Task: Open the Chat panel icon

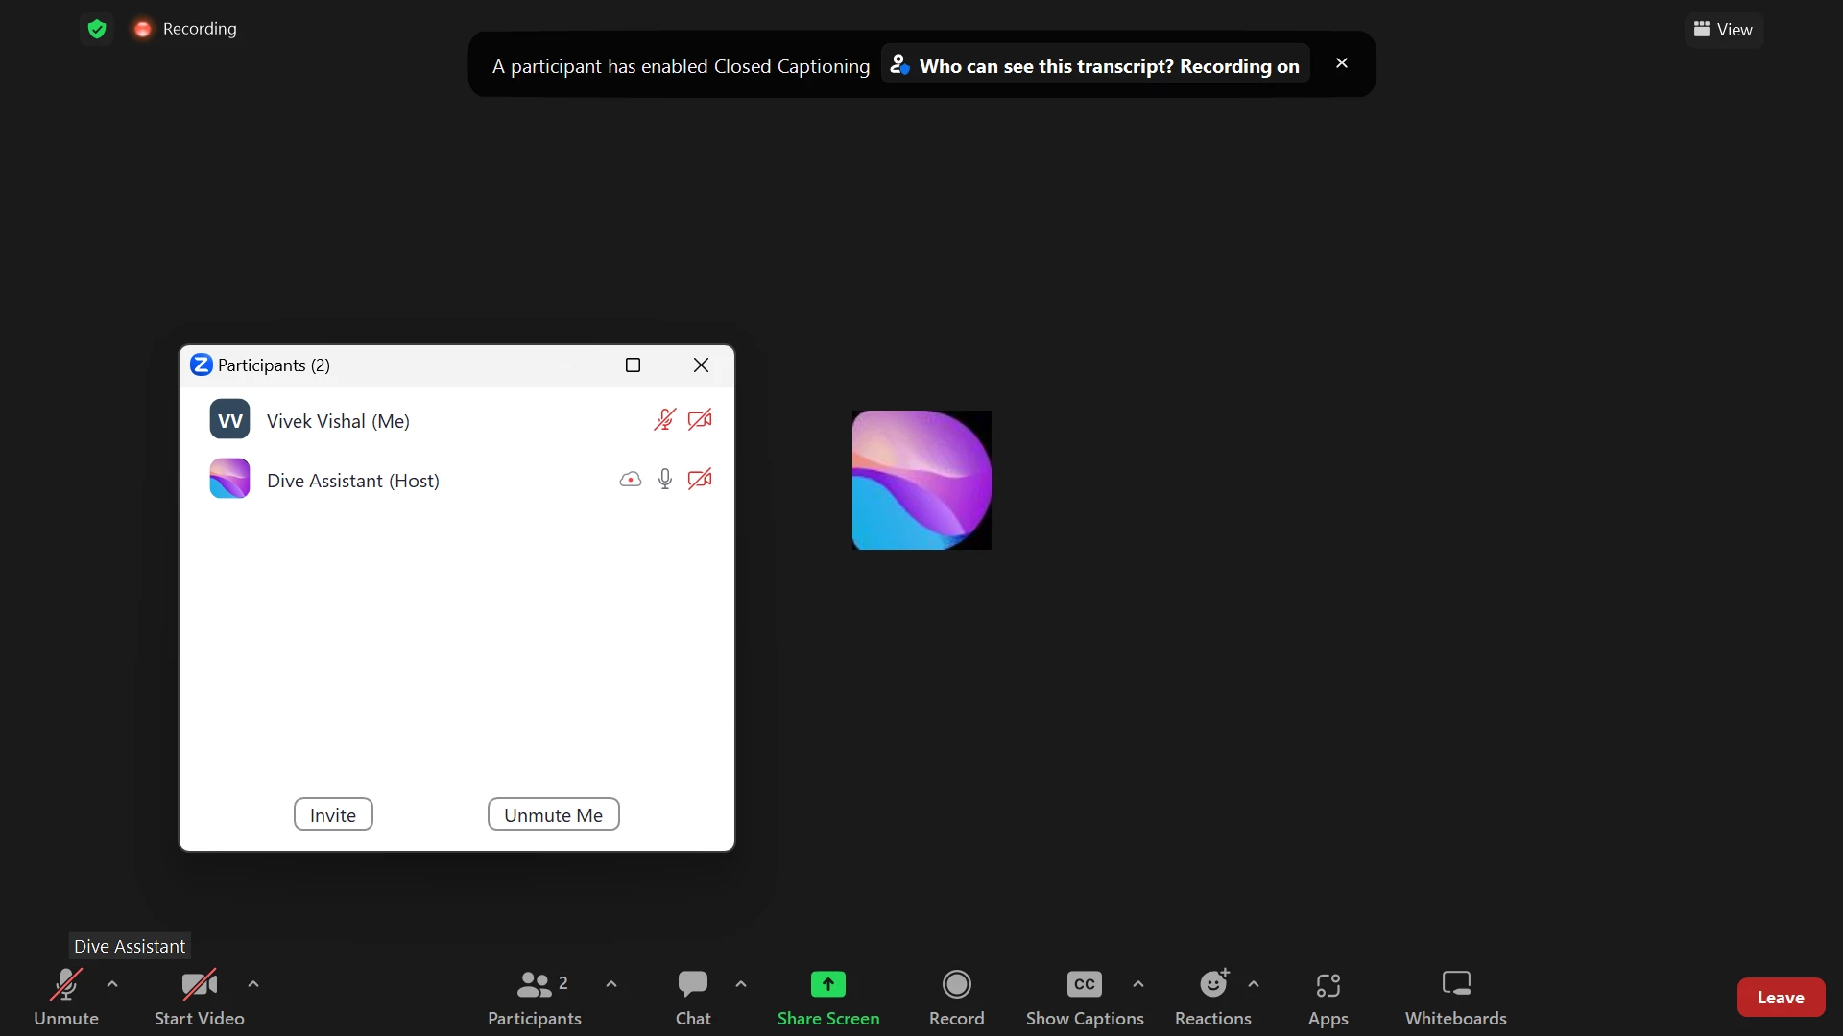Action: tap(692, 984)
